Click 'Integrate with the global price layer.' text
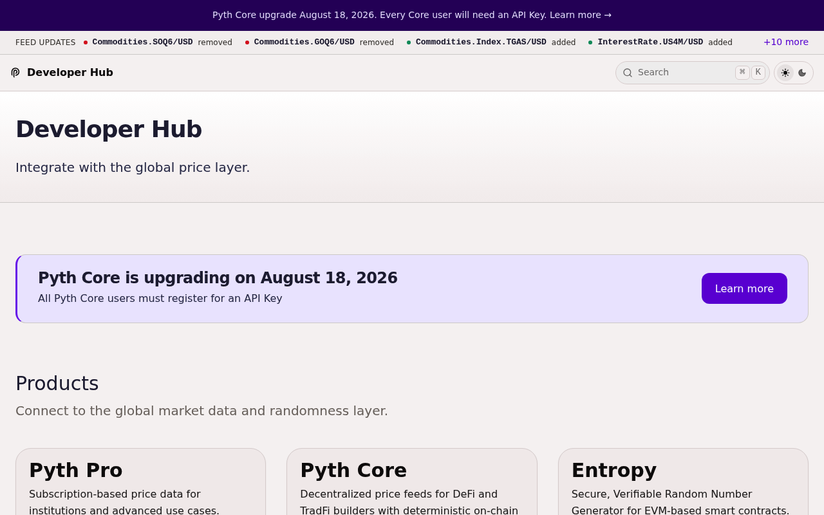This screenshot has height=515, width=824. [133, 167]
